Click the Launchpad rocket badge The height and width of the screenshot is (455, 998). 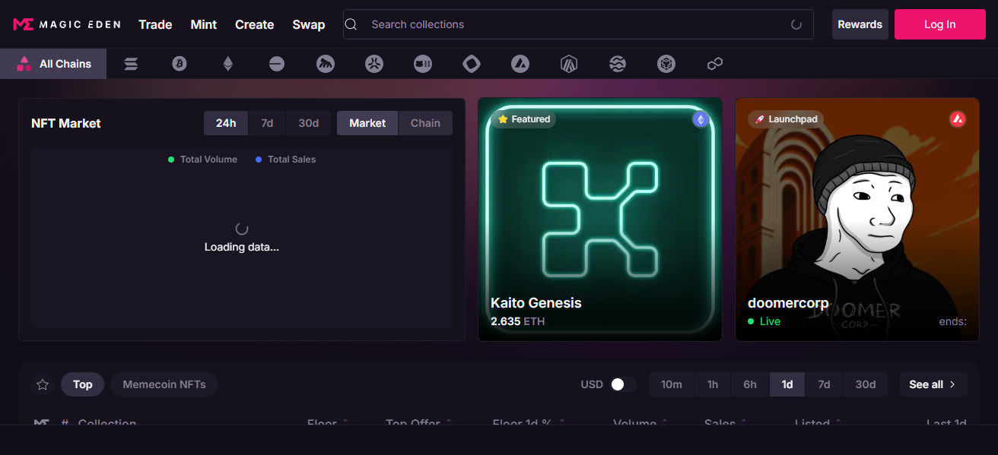pos(787,119)
